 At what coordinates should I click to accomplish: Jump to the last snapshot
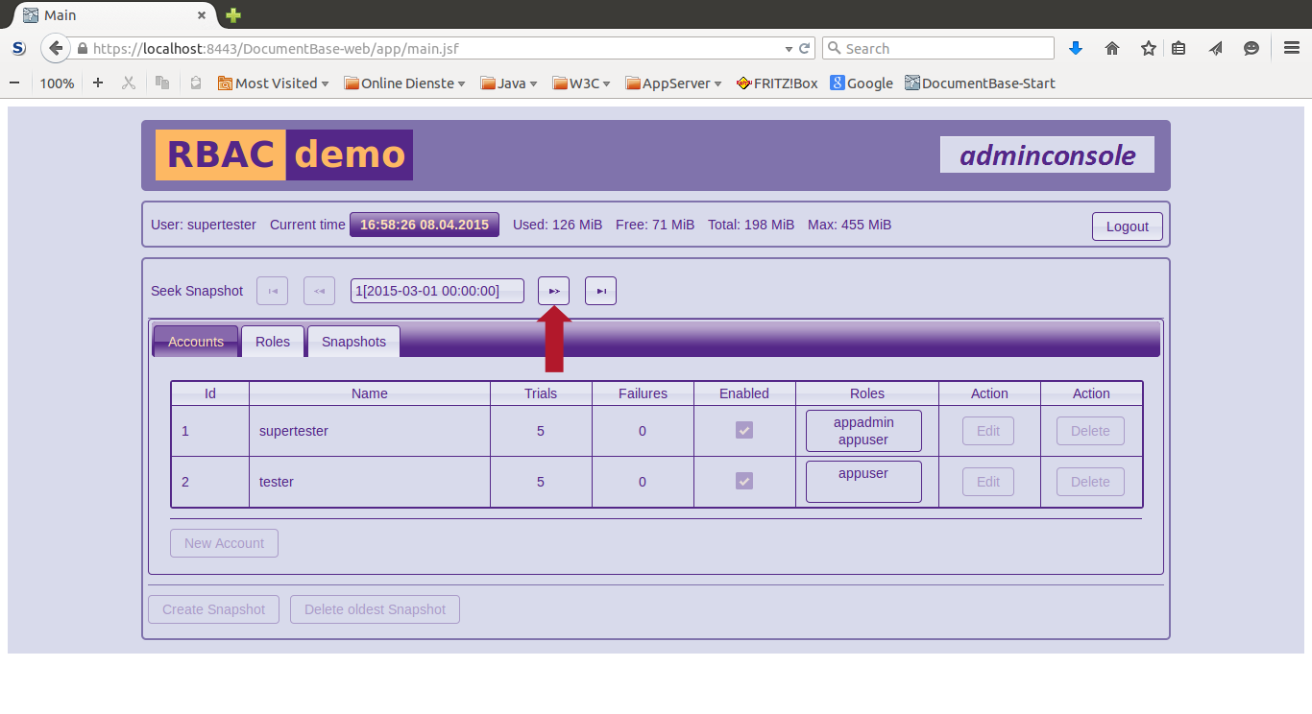coord(600,291)
